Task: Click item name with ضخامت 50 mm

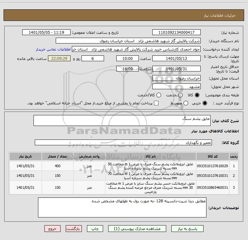Action: click(x=151, y=166)
